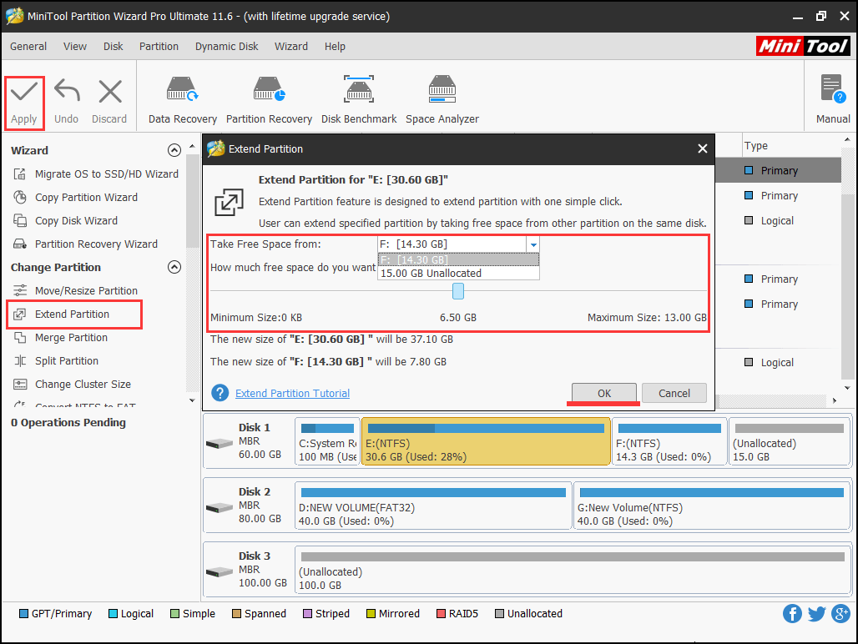This screenshot has width=858, height=644.
Task: Click the sidebar scrollbar down arrow
Action: pyautogui.click(x=192, y=400)
